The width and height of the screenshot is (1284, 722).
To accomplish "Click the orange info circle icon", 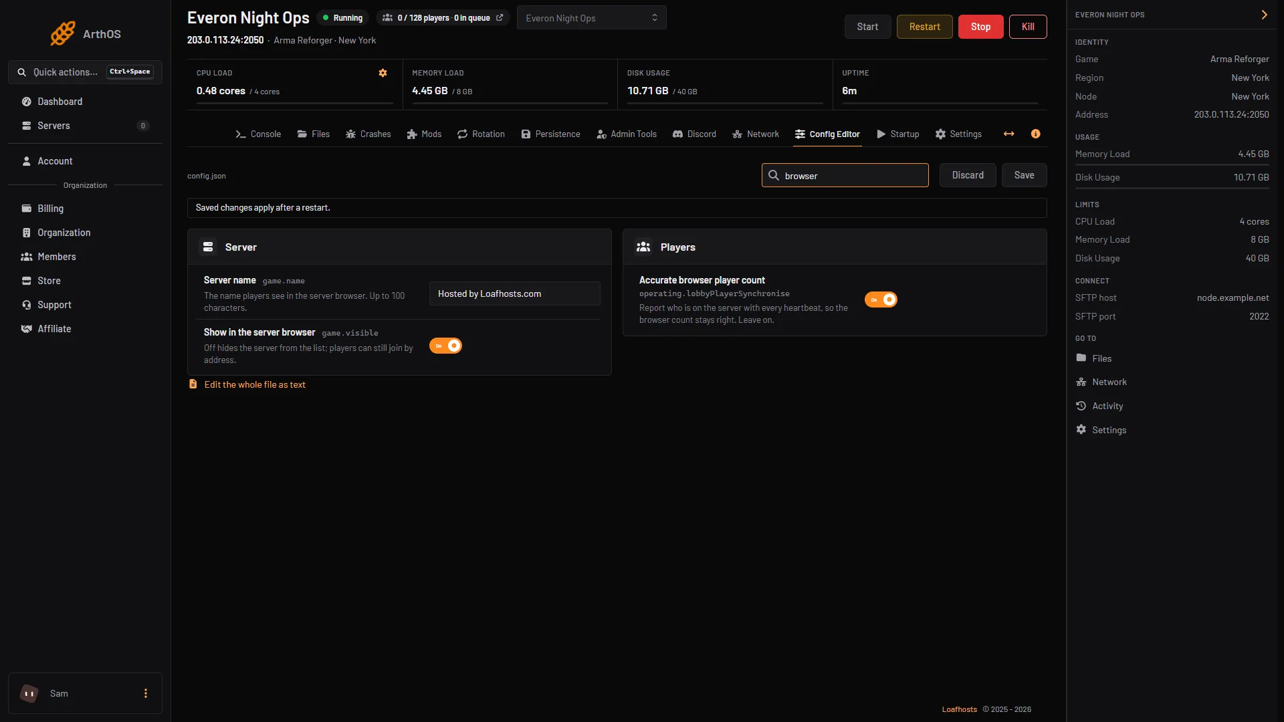I will [1035, 134].
